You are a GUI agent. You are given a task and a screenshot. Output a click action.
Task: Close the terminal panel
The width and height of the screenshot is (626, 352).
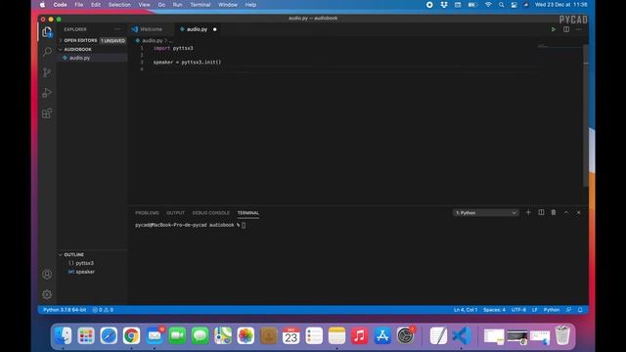578,213
